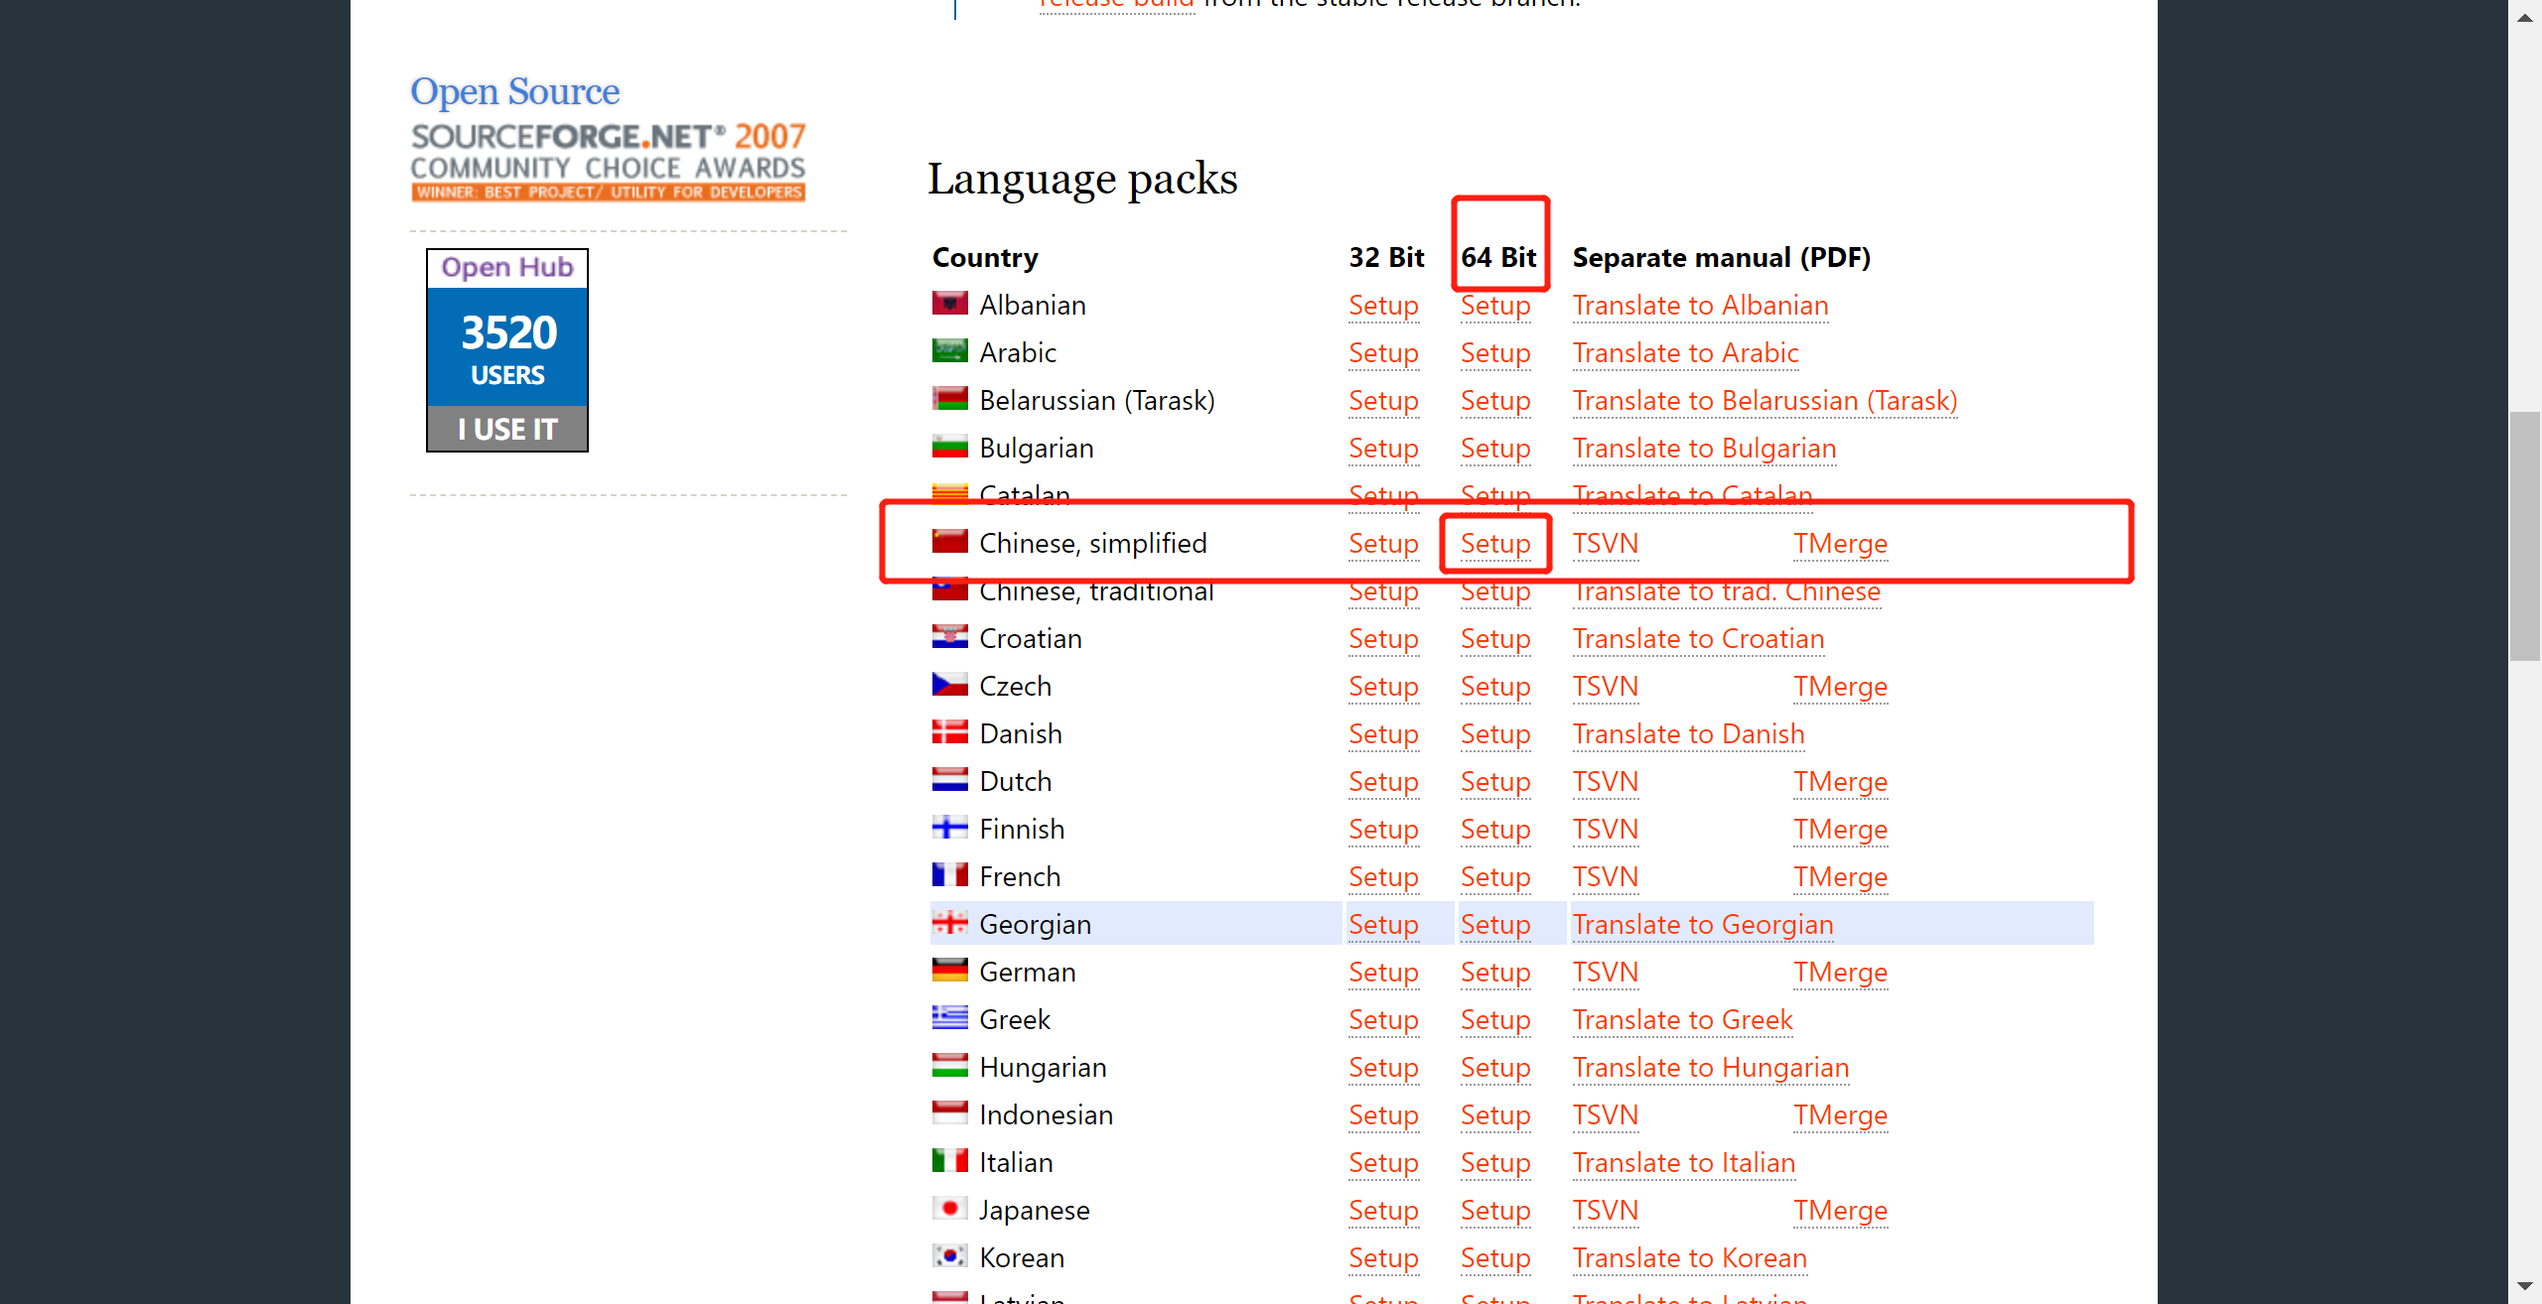Click the Georgian flag icon
This screenshot has height=1304, width=2542.
pos(949,922)
